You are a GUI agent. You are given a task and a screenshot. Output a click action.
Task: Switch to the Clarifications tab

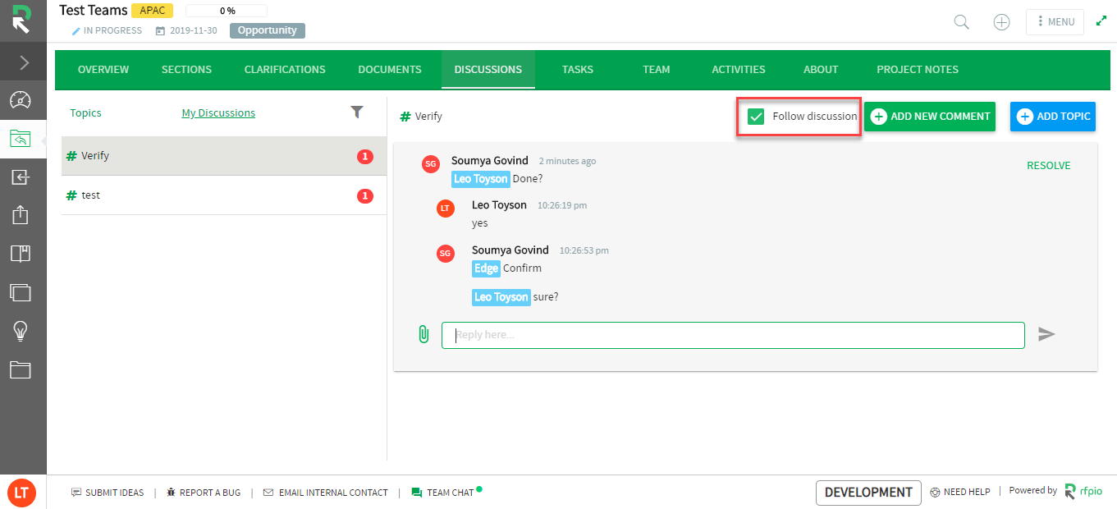[x=285, y=70]
